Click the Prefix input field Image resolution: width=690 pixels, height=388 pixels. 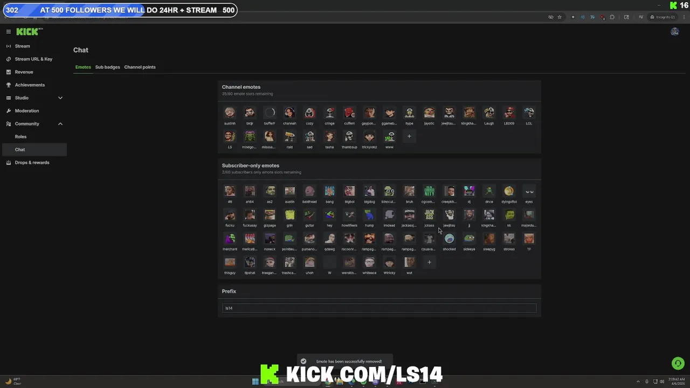tap(379, 308)
